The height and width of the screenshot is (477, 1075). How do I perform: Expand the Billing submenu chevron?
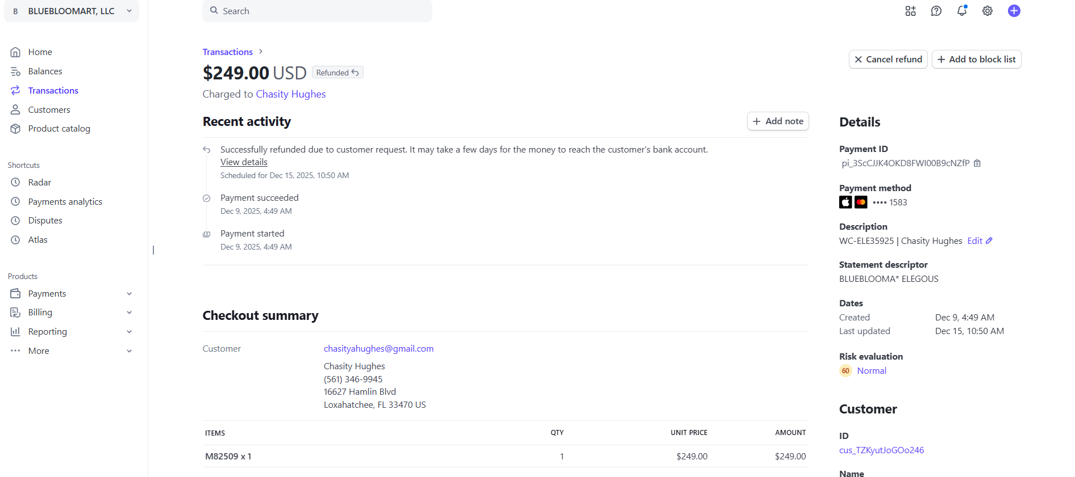coord(129,313)
